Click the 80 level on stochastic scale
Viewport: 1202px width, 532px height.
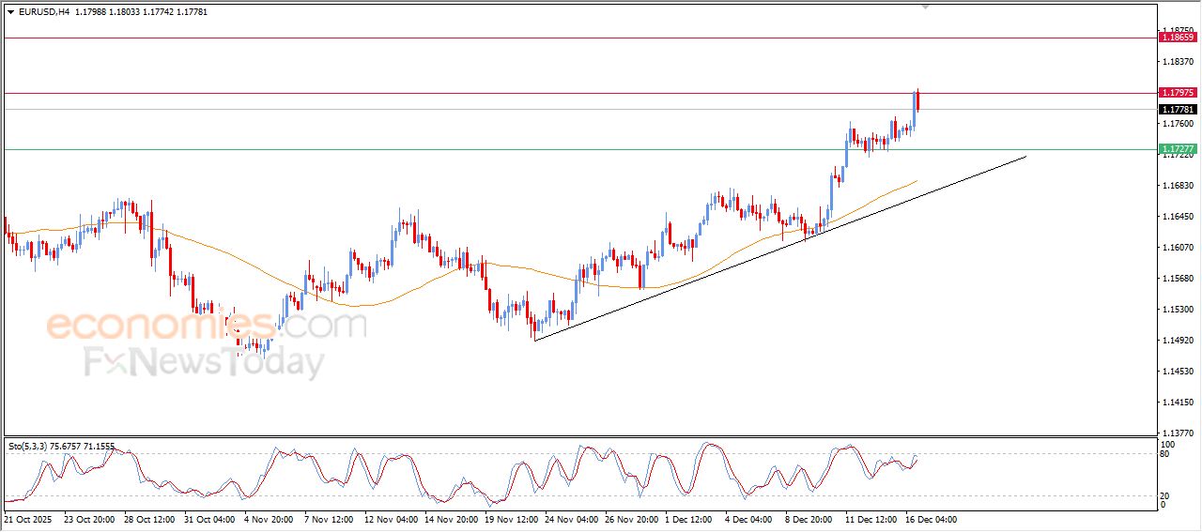point(1166,454)
